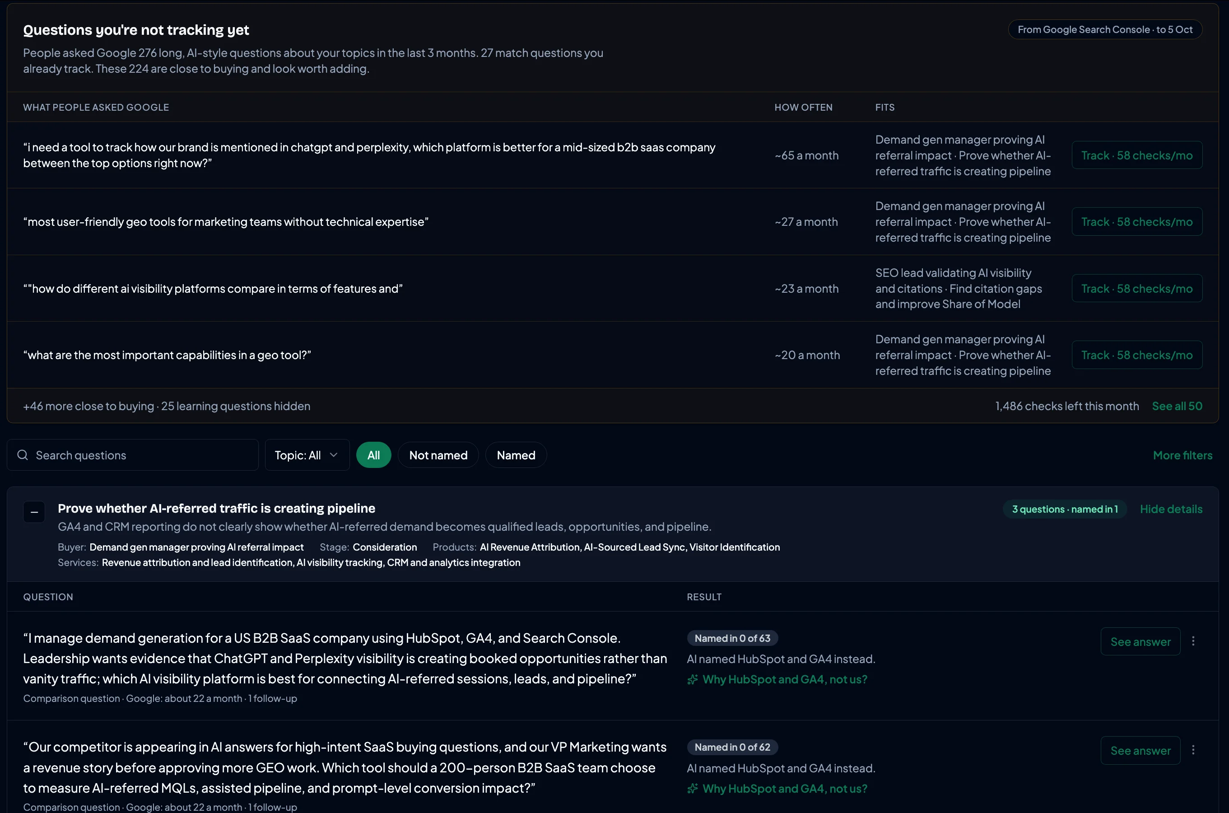This screenshot has height=813, width=1229.
Task: Select the All filter pill
Action: click(x=373, y=455)
